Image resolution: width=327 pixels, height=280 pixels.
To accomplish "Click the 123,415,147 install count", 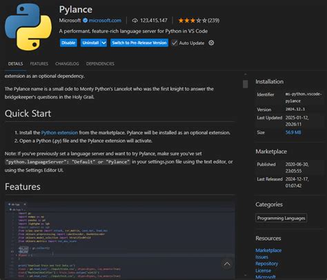I will coord(154,21).
